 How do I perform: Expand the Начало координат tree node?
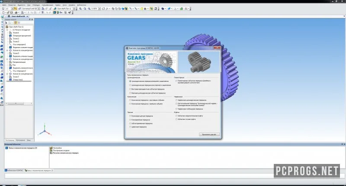point(7,30)
